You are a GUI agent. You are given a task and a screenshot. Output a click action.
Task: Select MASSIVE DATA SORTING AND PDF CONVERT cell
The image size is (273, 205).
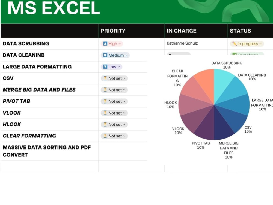point(50,151)
